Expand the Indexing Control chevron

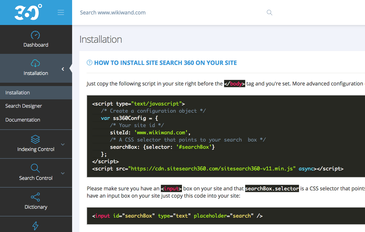tap(63, 145)
